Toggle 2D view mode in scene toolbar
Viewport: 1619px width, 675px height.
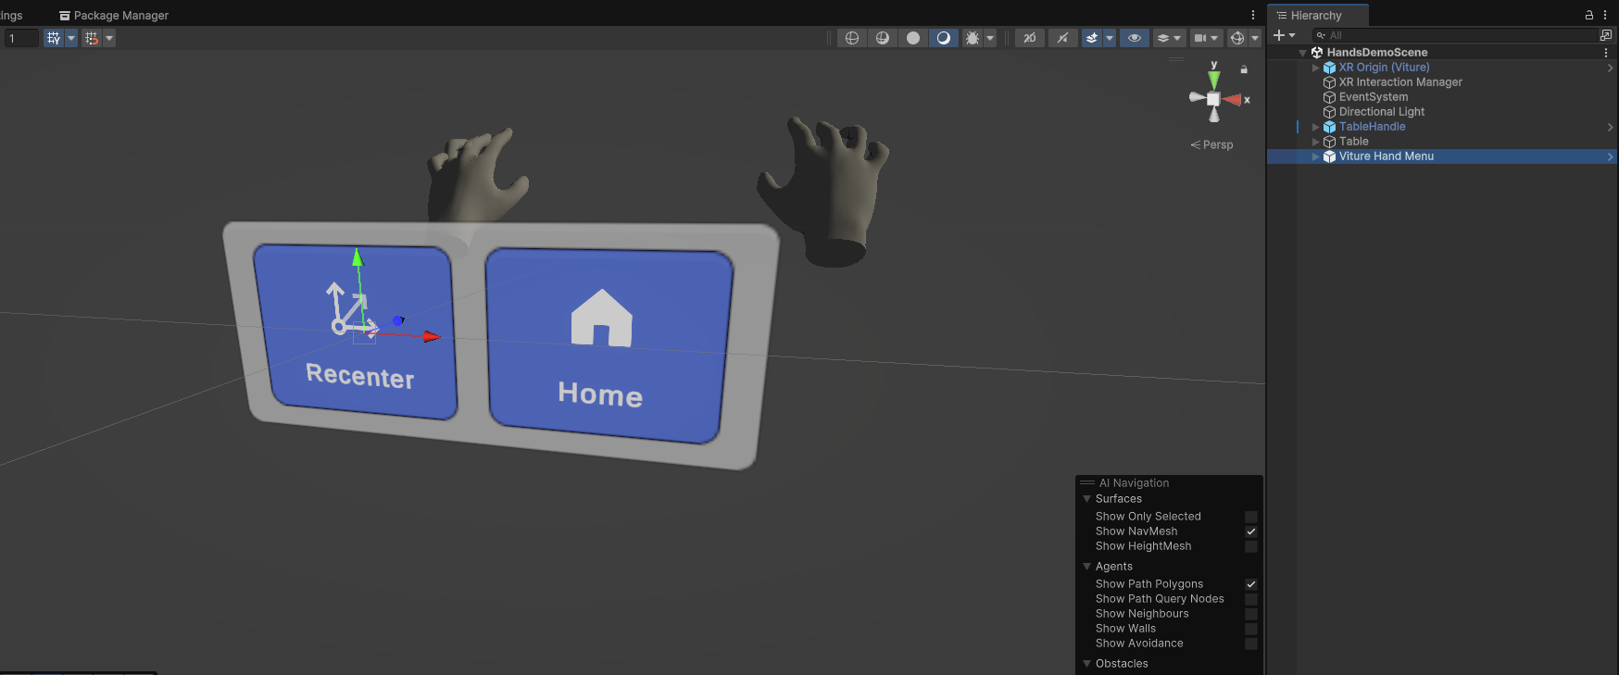pyautogui.click(x=1029, y=38)
